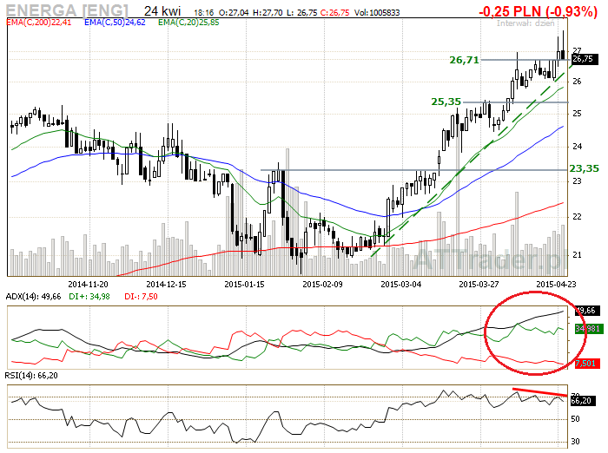Click the date axis label 2015-03-04
The height and width of the screenshot is (453, 608).
pyautogui.click(x=401, y=284)
